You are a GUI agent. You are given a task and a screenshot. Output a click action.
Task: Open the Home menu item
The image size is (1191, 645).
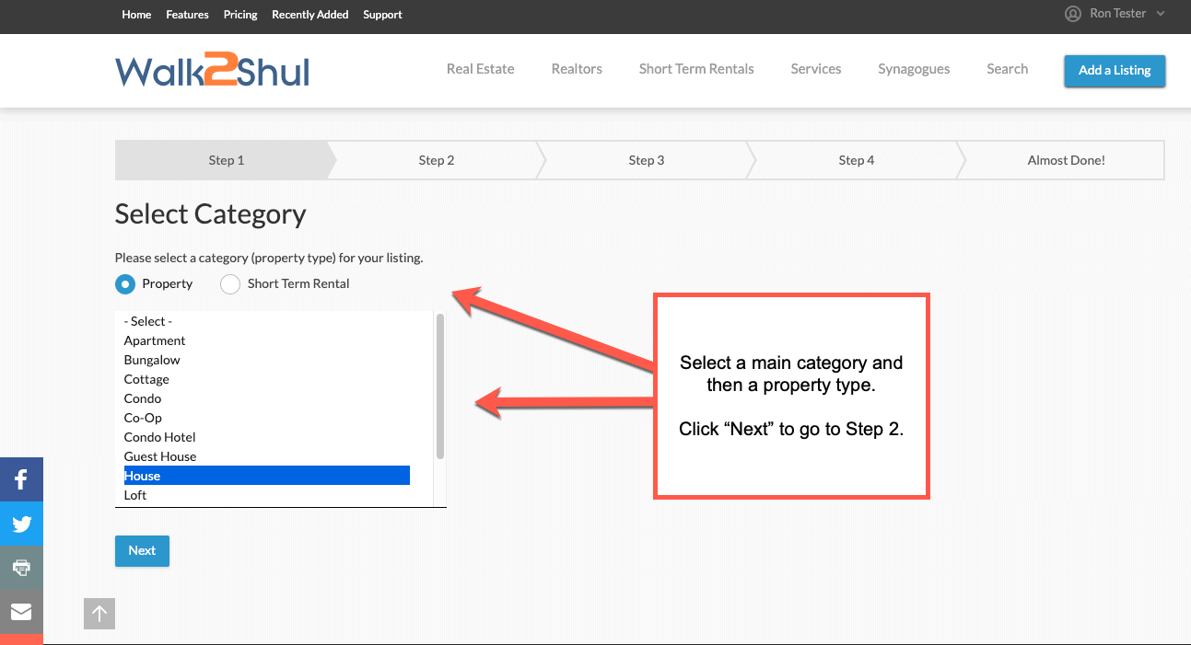click(136, 15)
